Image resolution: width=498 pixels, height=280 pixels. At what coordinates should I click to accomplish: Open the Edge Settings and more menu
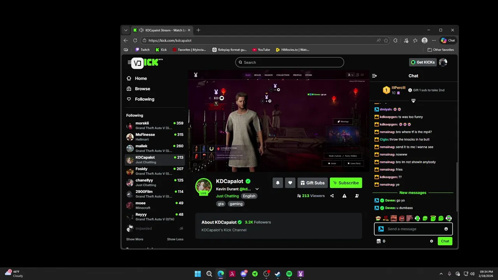434,40
